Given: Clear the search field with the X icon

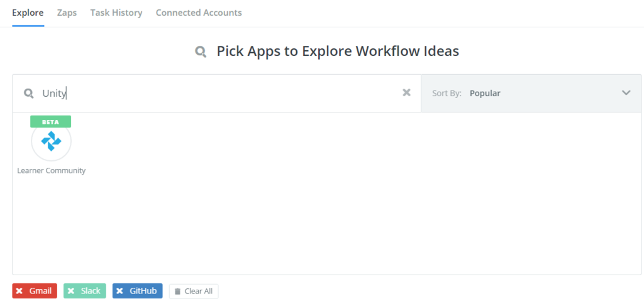Looking at the screenshot, I should pyautogui.click(x=407, y=93).
